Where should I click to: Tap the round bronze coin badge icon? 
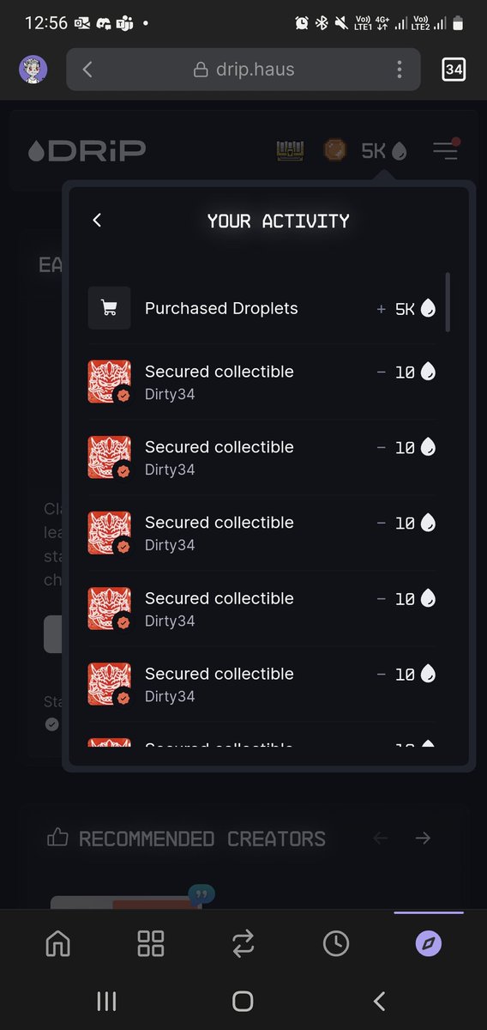[334, 151]
